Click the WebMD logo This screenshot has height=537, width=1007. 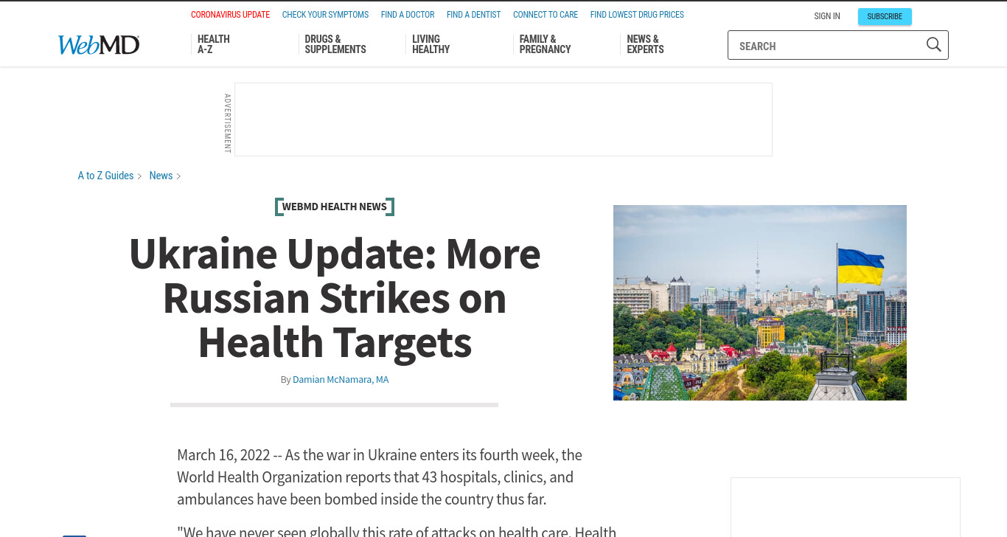[99, 45]
